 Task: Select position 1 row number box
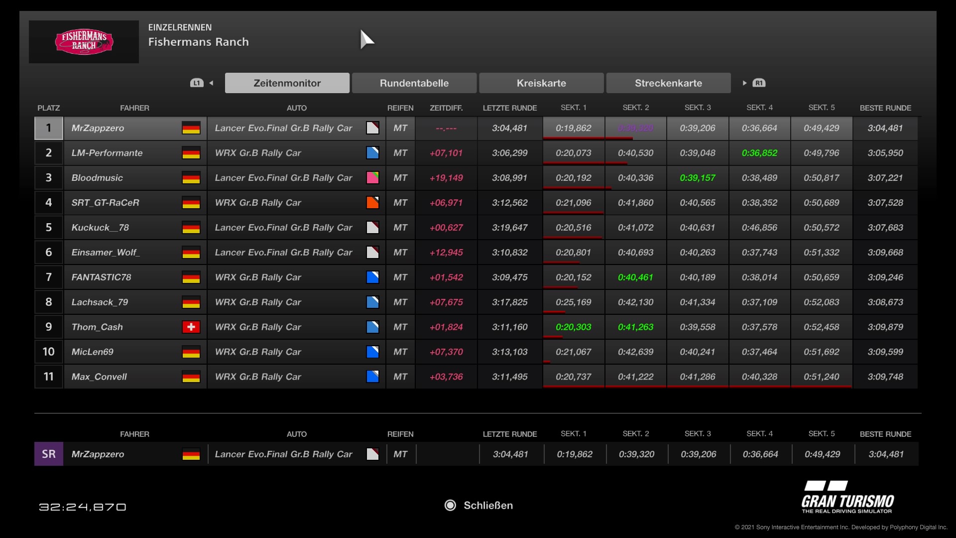49,128
